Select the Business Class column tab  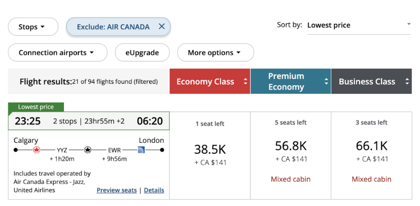coord(367,81)
